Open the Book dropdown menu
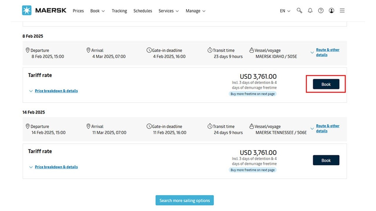This screenshot has height=211, width=376. click(97, 11)
